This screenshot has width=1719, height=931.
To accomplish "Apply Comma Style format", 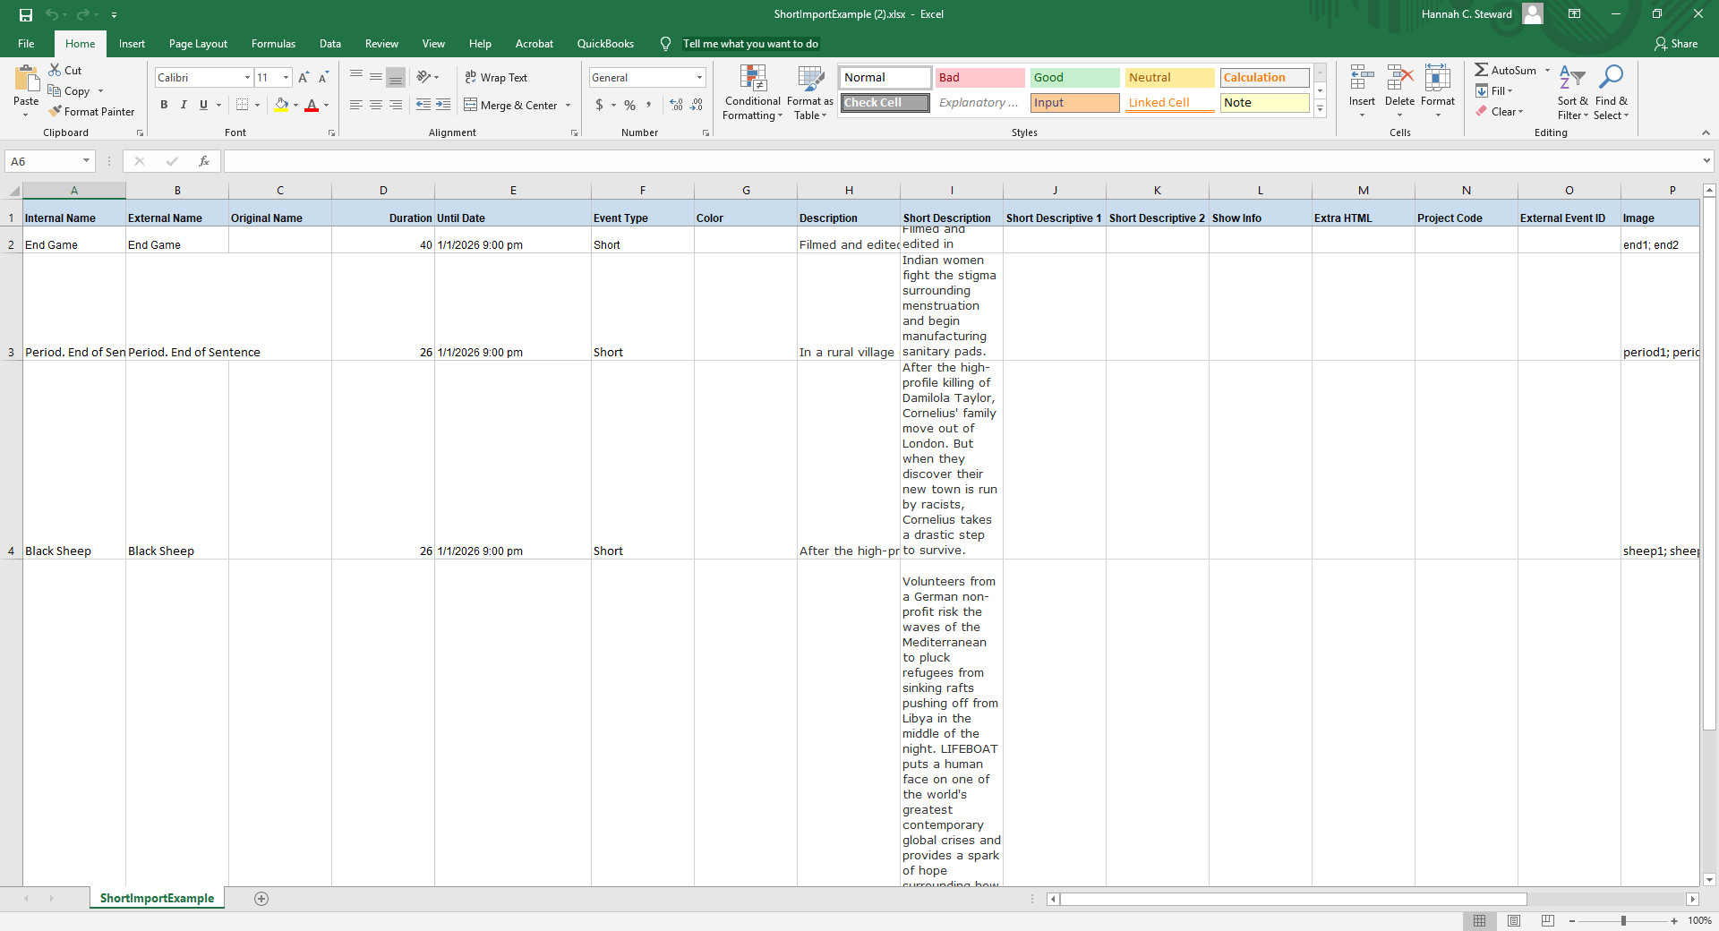I will pyautogui.click(x=649, y=105).
